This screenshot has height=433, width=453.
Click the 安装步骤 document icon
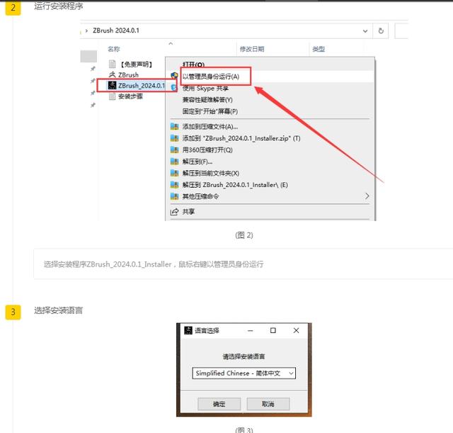112,96
